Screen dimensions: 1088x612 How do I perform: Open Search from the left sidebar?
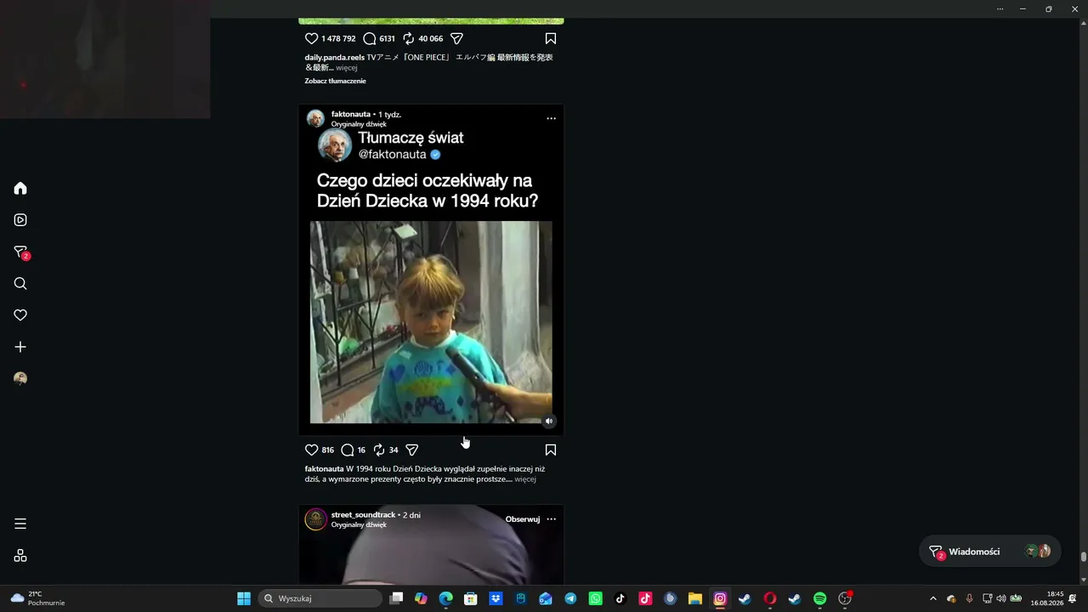20,284
